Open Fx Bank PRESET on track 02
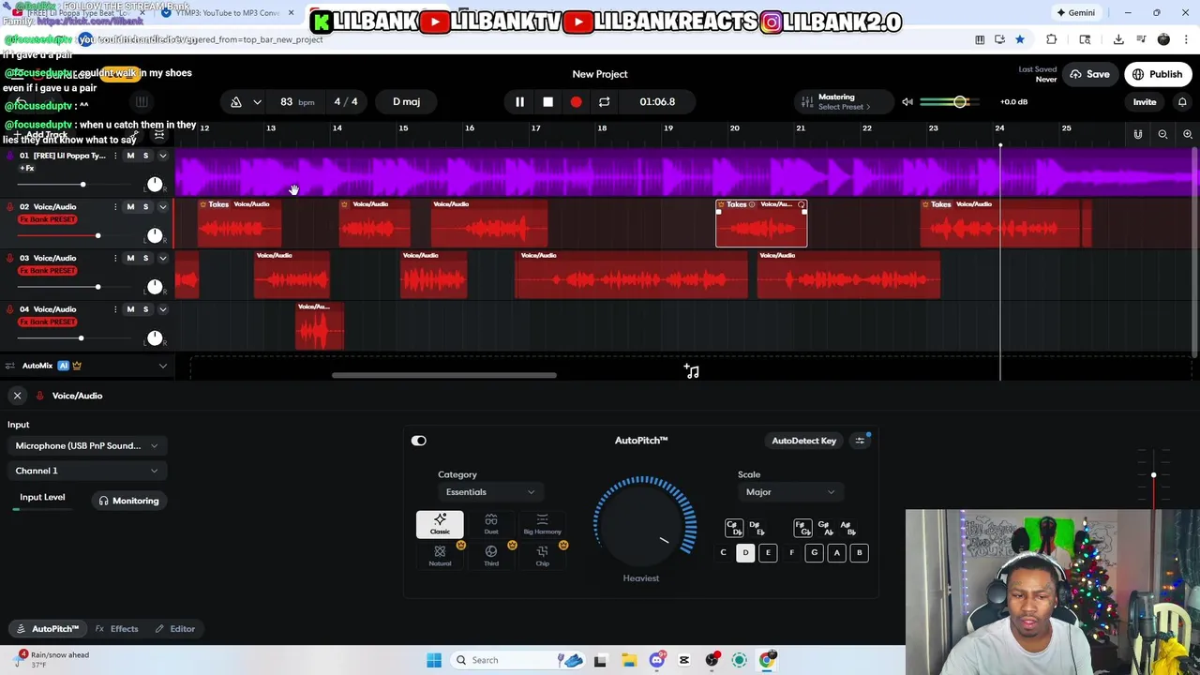Viewport: 1200px width, 675px height. pos(48,219)
